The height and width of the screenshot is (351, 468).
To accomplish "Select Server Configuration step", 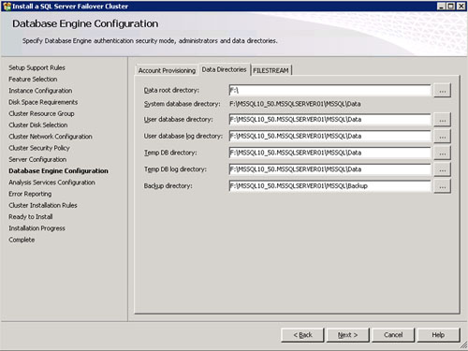I will click(x=37, y=159).
